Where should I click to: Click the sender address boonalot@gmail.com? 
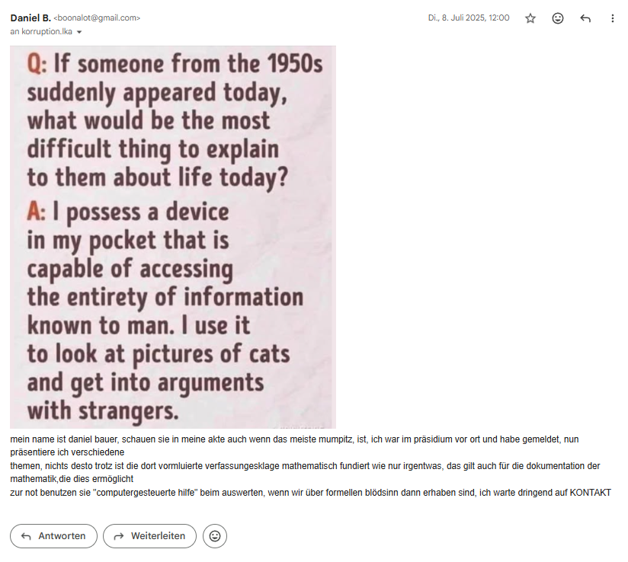(x=98, y=18)
